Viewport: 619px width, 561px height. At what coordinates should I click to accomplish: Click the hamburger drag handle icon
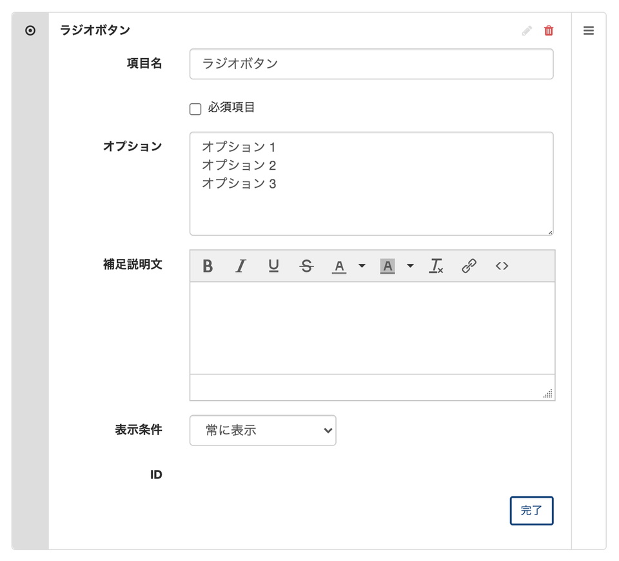pyautogui.click(x=589, y=30)
